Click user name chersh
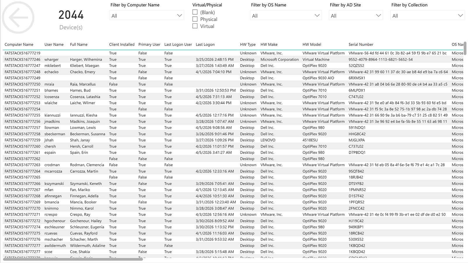468x263 pixels. click(x=50, y=146)
